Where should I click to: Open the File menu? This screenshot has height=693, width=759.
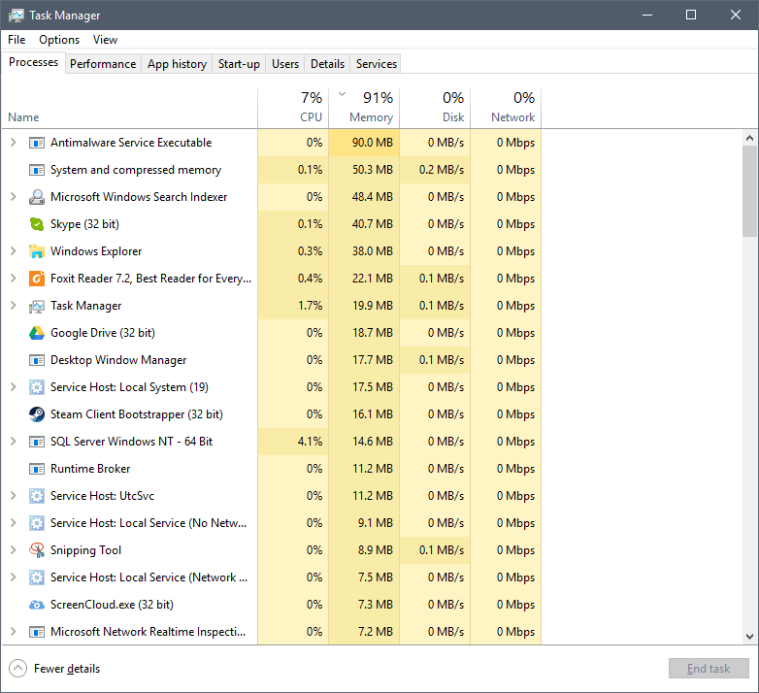click(x=16, y=40)
